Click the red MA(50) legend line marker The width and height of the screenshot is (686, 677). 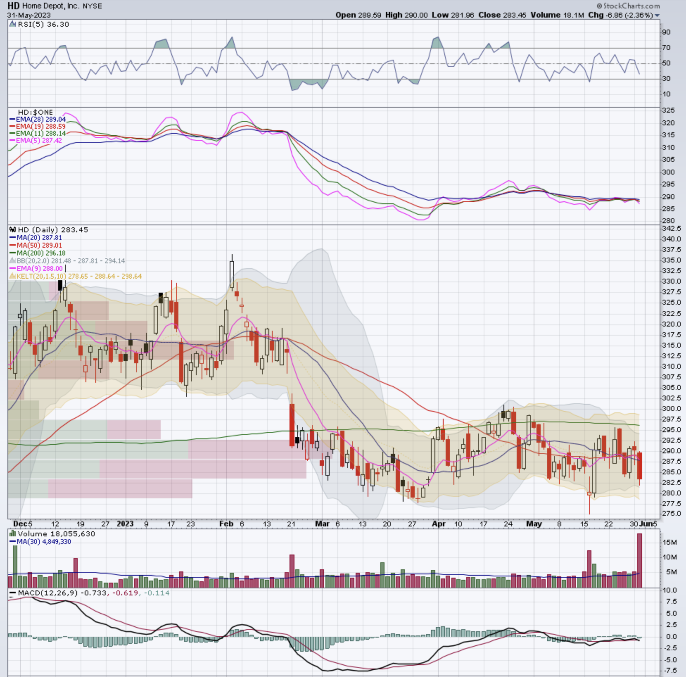click(13, 245)
